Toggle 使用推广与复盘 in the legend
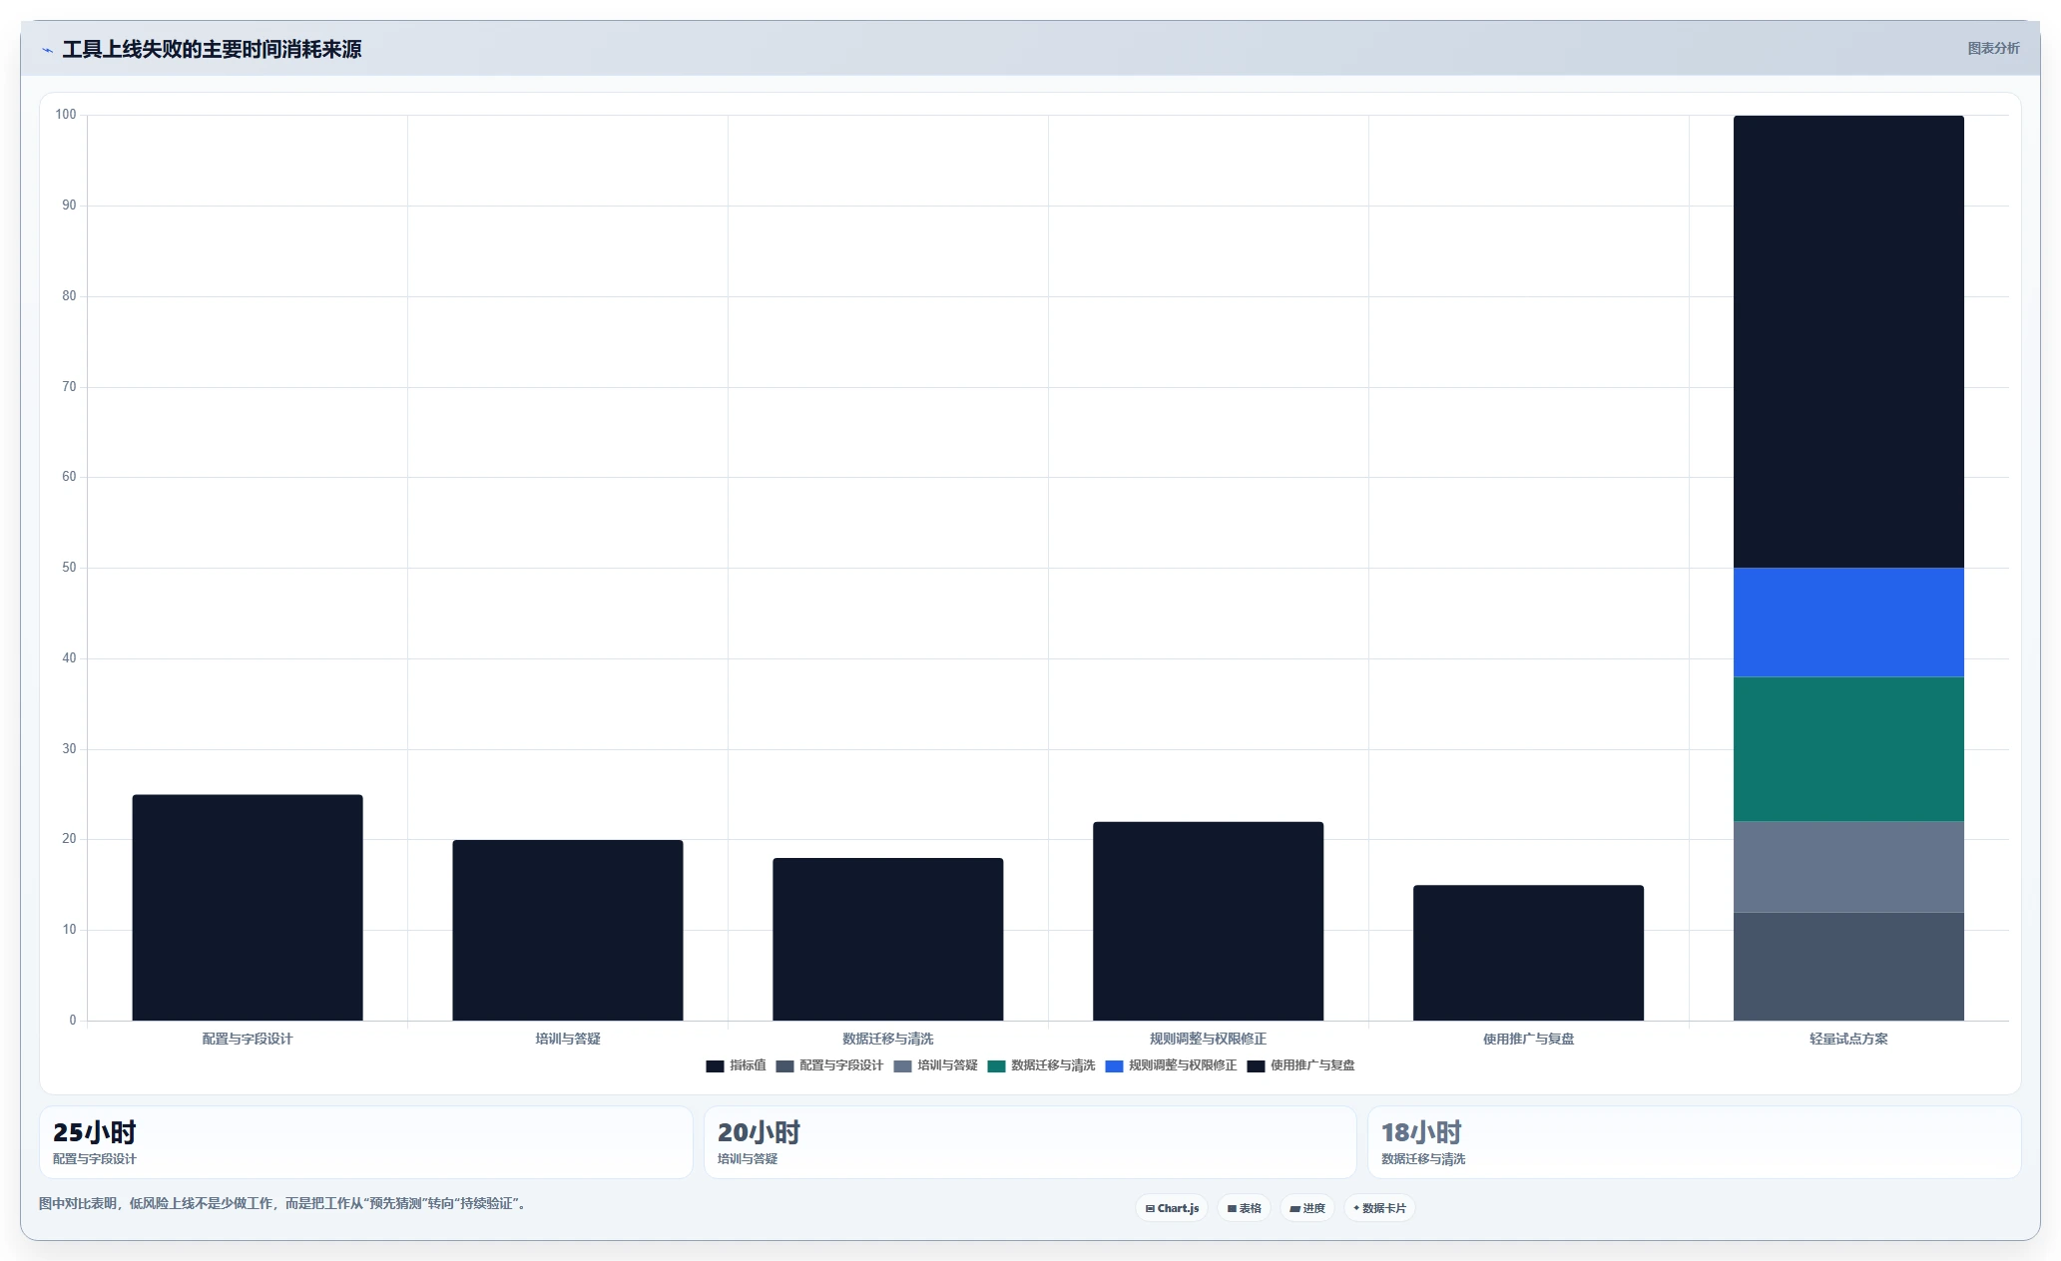Viewport: 2061px width, 1261px height. point(1301,1065)
